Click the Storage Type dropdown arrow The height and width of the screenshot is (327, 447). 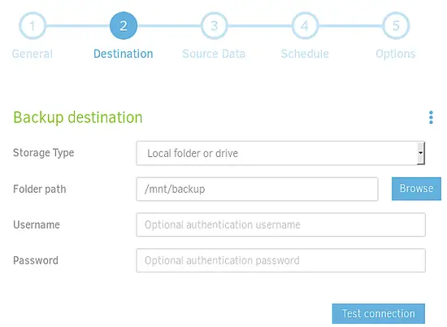pyautogui.click(x=420, y=153)
